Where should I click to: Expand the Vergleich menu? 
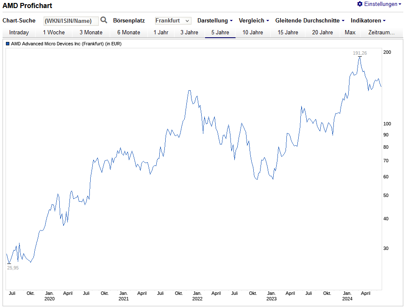point(254,20)
